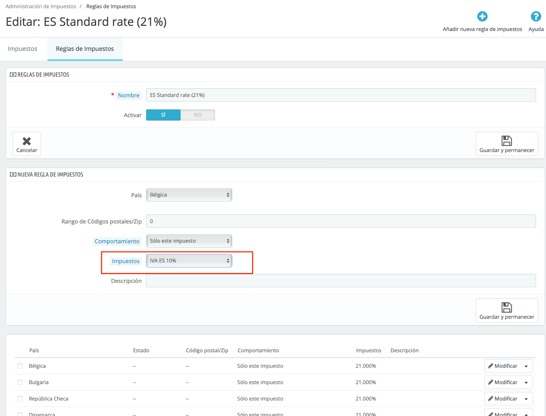Open the Administración de Impuestos breadcrumb link
The image size is (546, 416).
[41, 6]
